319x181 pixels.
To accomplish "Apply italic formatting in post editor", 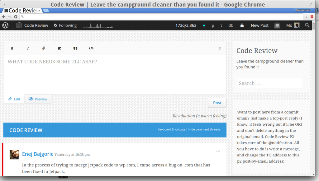I will tap(28, 48).
